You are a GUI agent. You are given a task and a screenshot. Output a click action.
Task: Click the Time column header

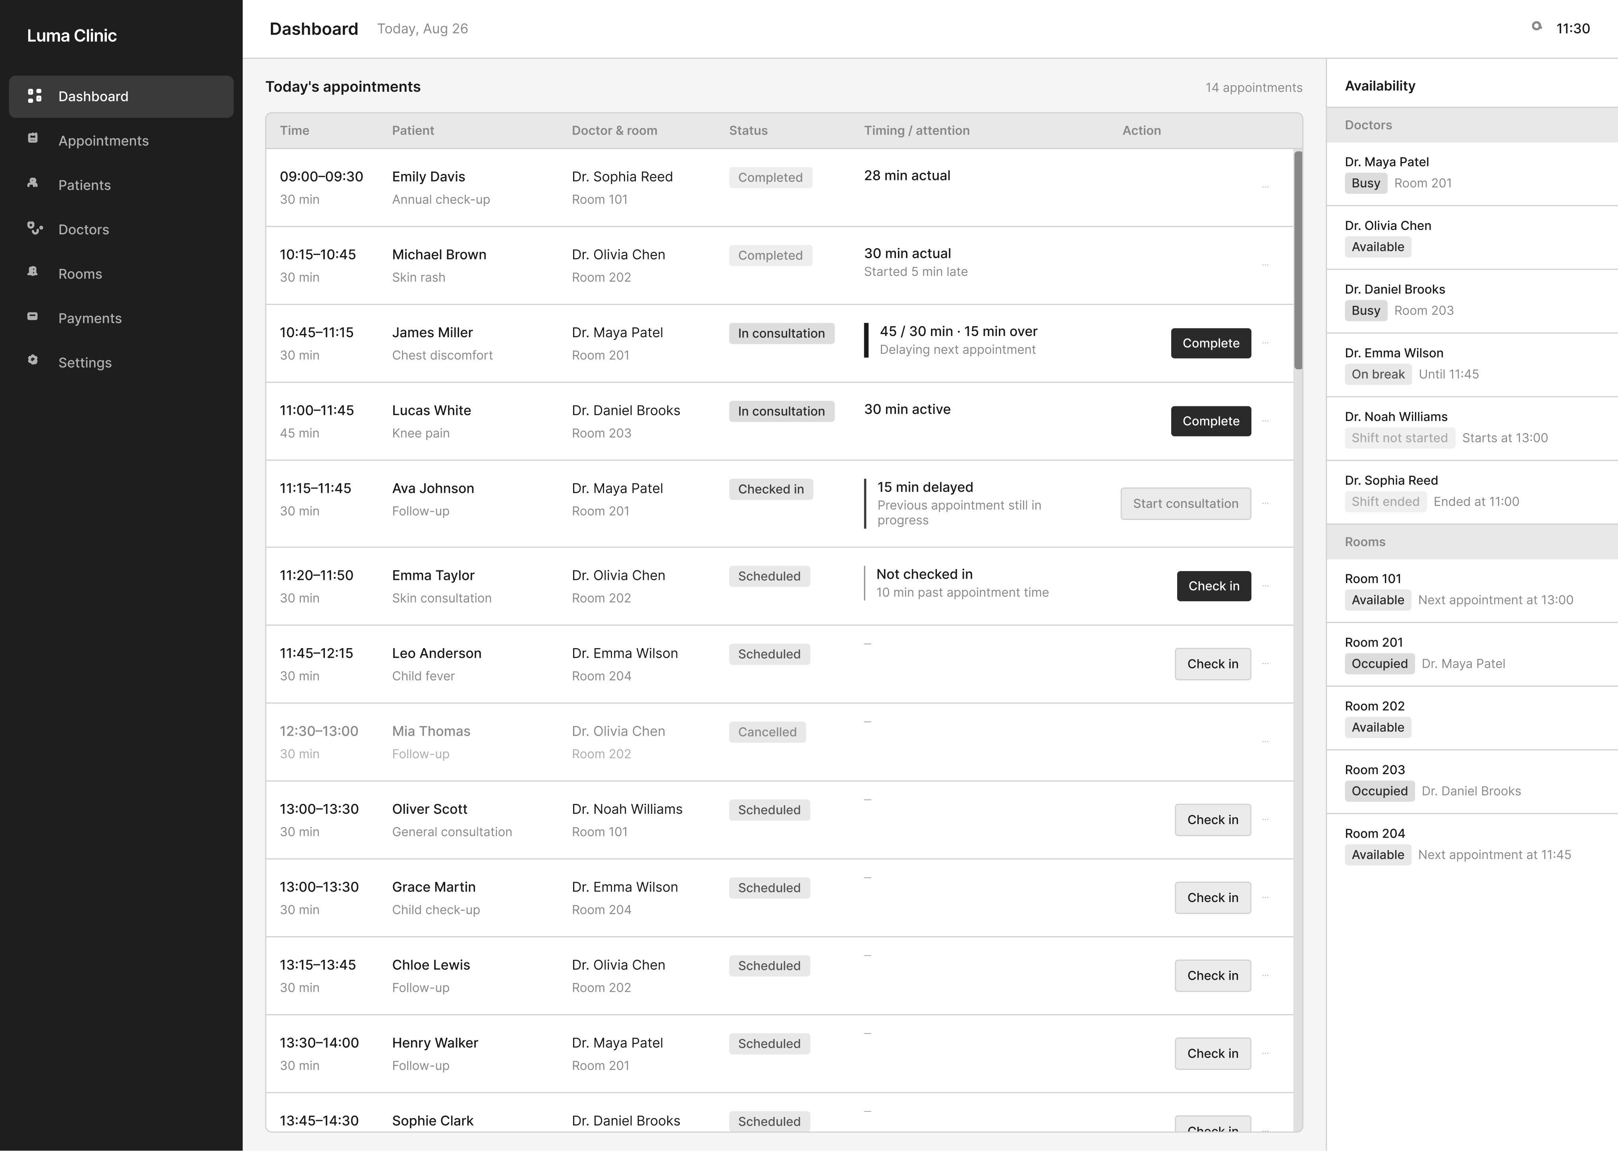click(294, 130)
